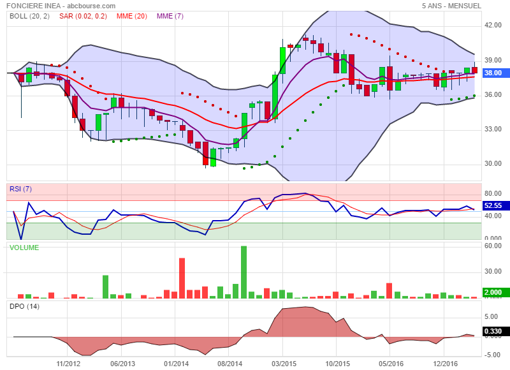The width and height of the screenshot is (510, 370).
Task: Click the 33.00 price axis label
Action: point(493,129)
